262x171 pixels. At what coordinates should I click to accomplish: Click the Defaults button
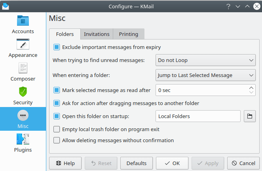click(x=137, y=163)
